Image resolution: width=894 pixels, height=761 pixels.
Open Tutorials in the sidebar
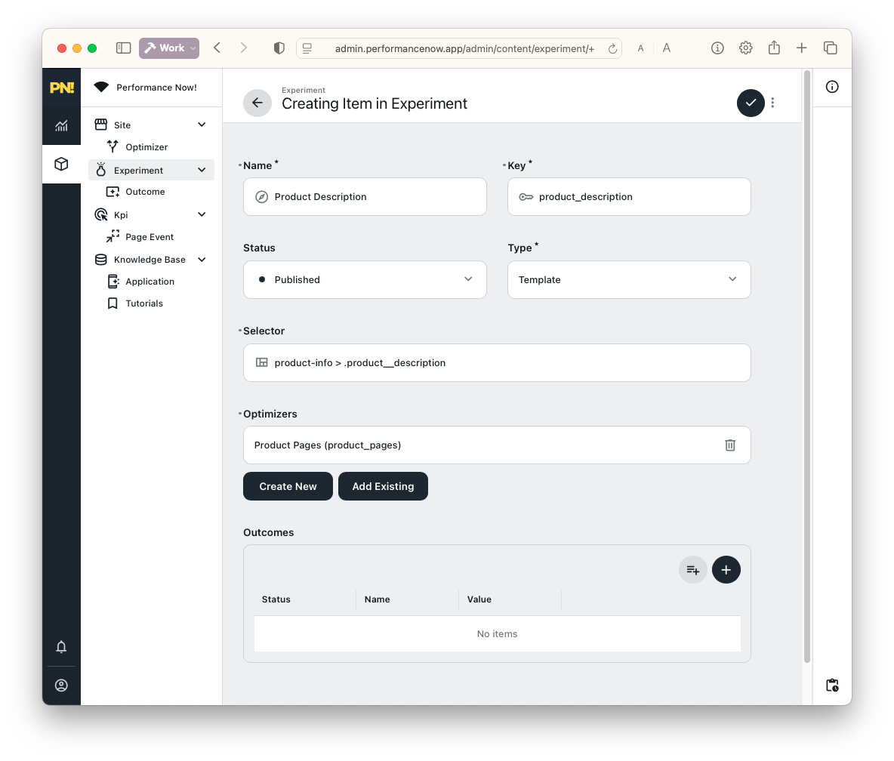coord(144,303)
